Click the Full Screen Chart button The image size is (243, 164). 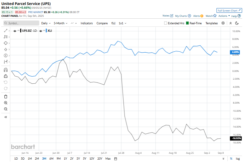coord(229,11)
